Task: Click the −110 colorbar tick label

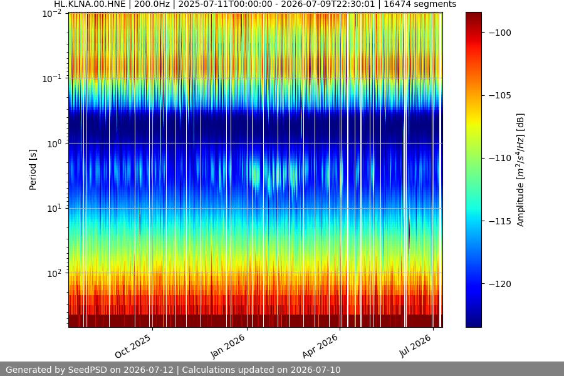Action: pos(500,158)
